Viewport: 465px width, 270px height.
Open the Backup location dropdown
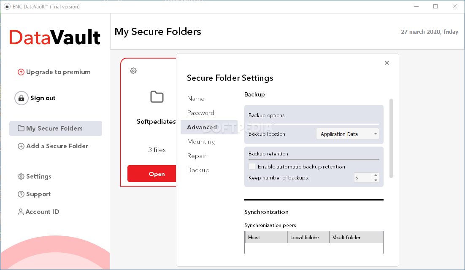pos(348,134)
